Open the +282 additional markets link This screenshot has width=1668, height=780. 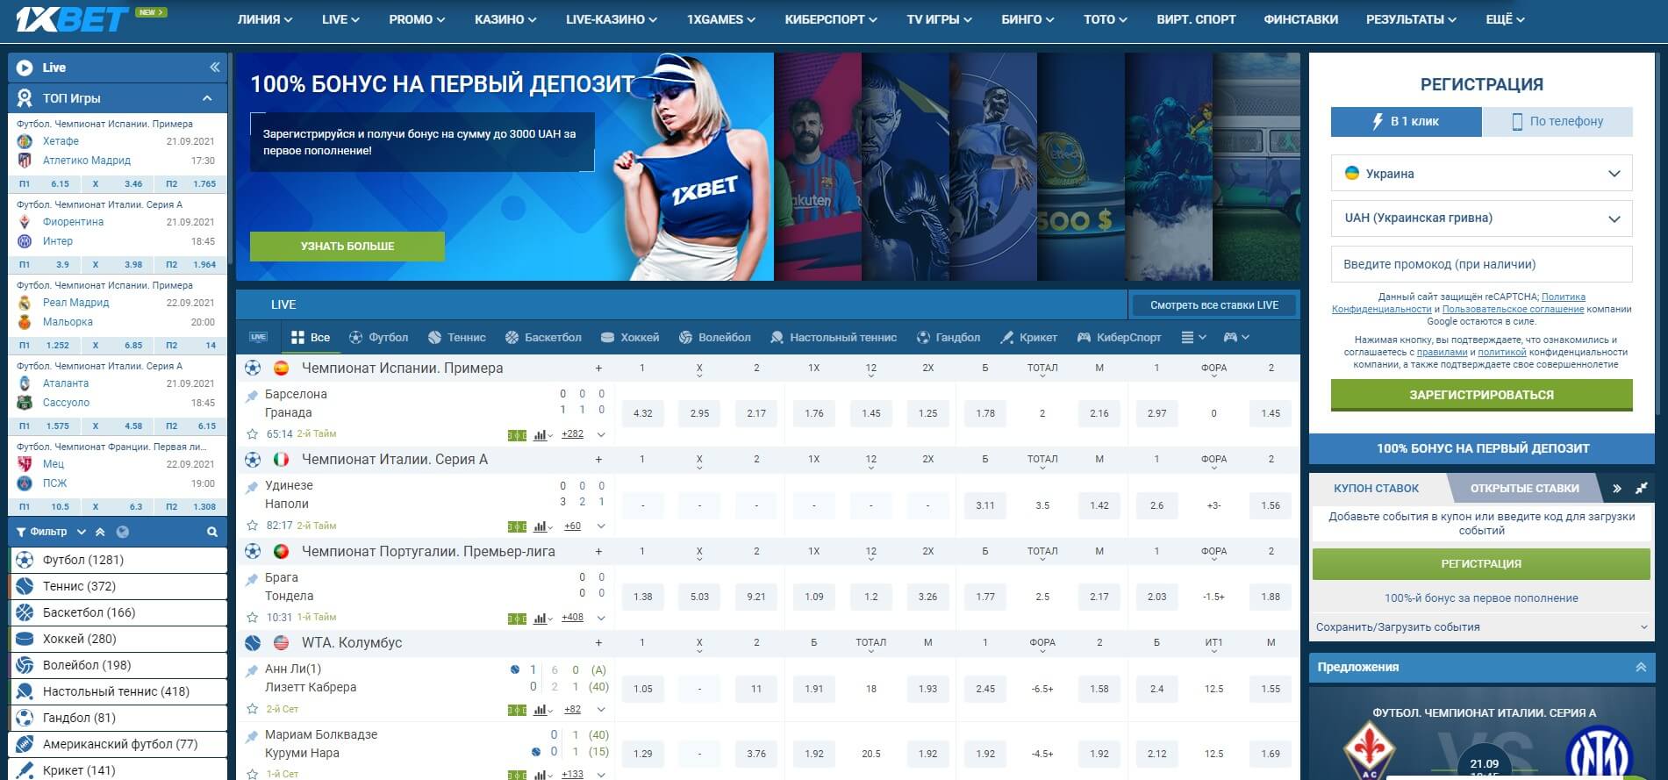(572, 433)
